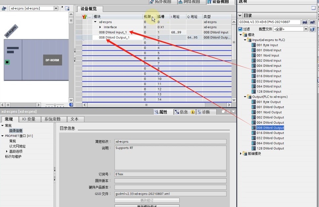Open the xd-ecpns device selector dropdown

point(56,8)
